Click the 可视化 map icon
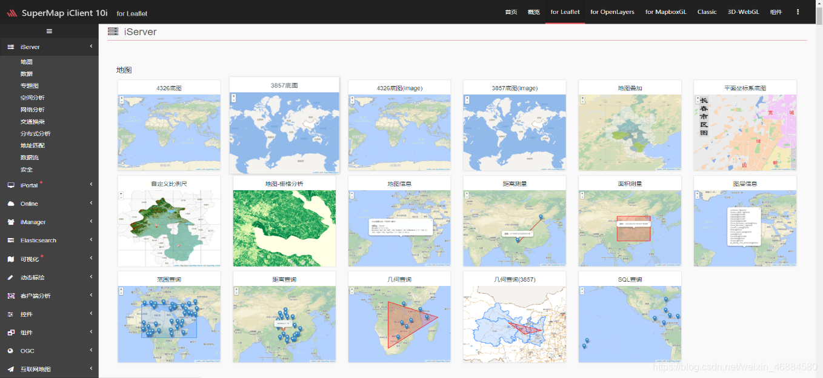823x378 pixels. 11,259
